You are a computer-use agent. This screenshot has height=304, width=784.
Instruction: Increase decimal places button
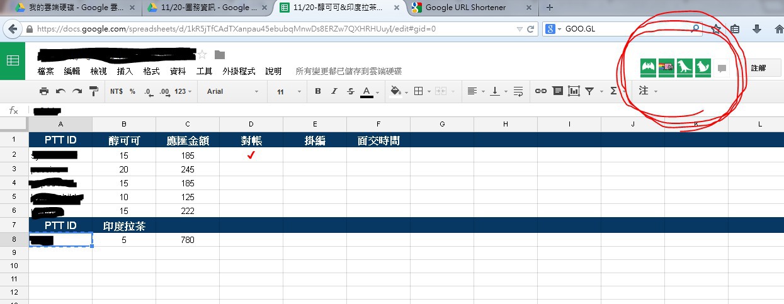pos(164,91)
